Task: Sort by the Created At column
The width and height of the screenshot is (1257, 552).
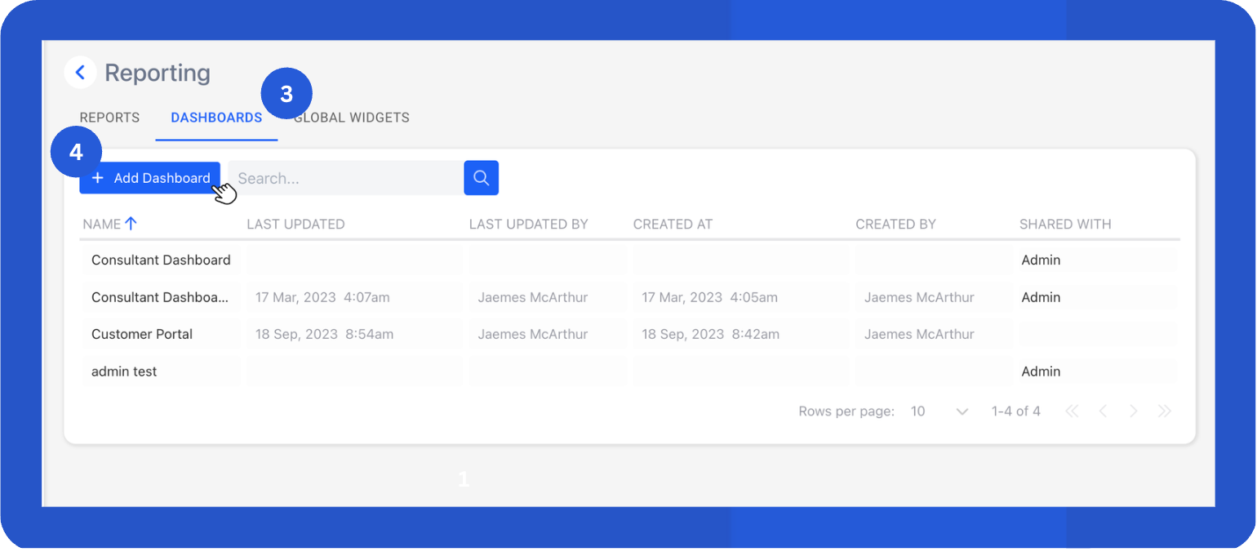Action: pos(673,224)
